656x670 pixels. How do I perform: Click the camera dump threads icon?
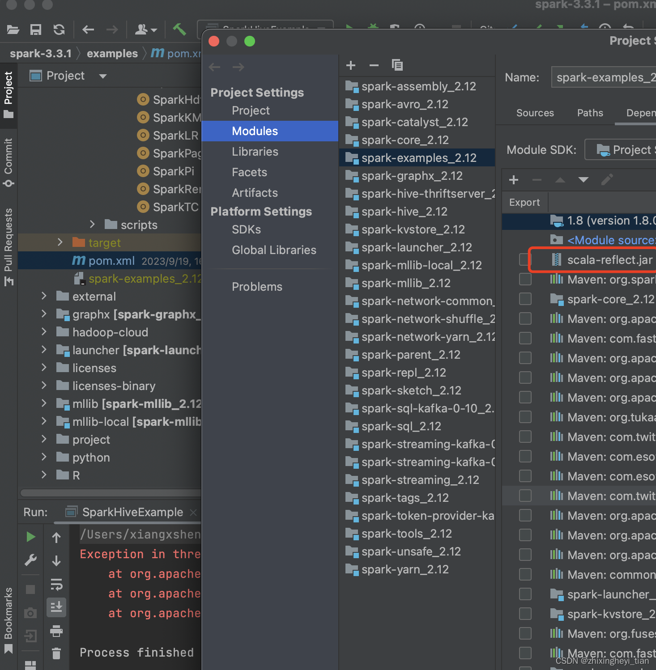(x=30, y=612)
